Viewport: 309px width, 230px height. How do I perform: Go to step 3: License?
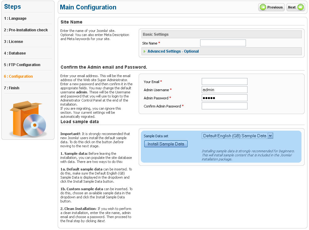pyautogui.click(x=13, y=42)
